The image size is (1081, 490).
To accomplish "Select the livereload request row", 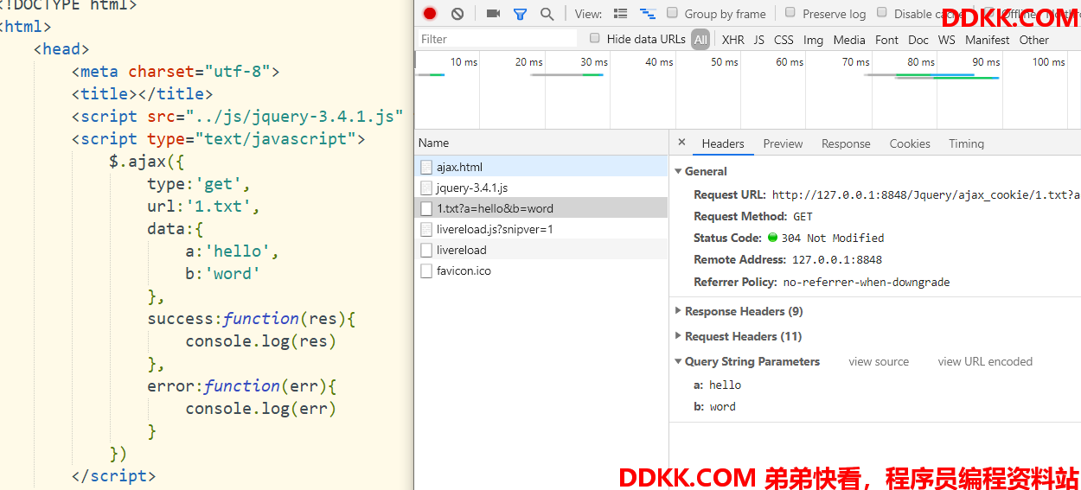I will (541, 250).
